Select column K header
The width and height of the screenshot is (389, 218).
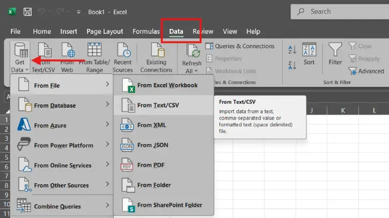(343, 110)
